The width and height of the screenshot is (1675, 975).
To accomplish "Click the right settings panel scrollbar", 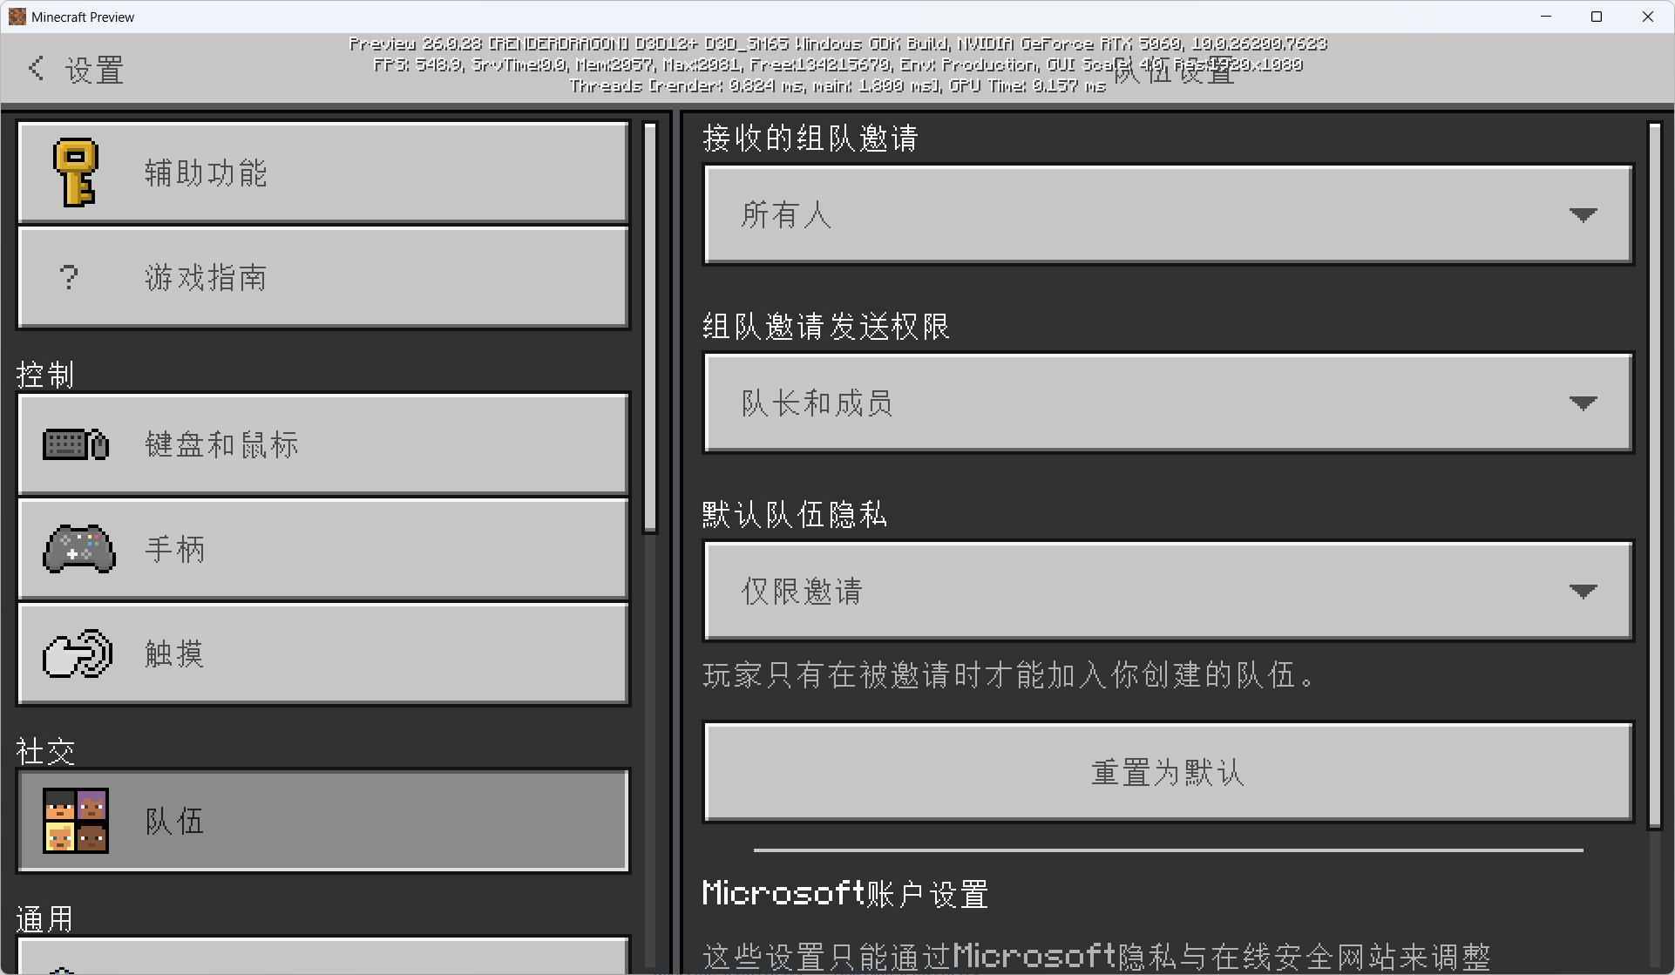I will pyautogui.click(x=1655, y=475).
